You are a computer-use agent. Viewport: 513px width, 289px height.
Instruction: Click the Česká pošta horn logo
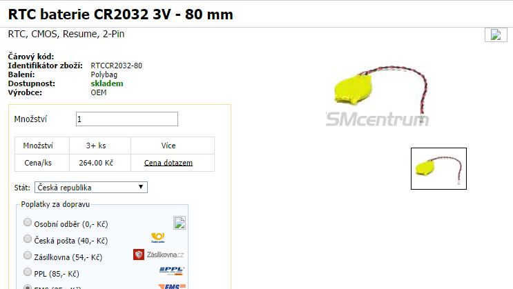tap(158, 238)
